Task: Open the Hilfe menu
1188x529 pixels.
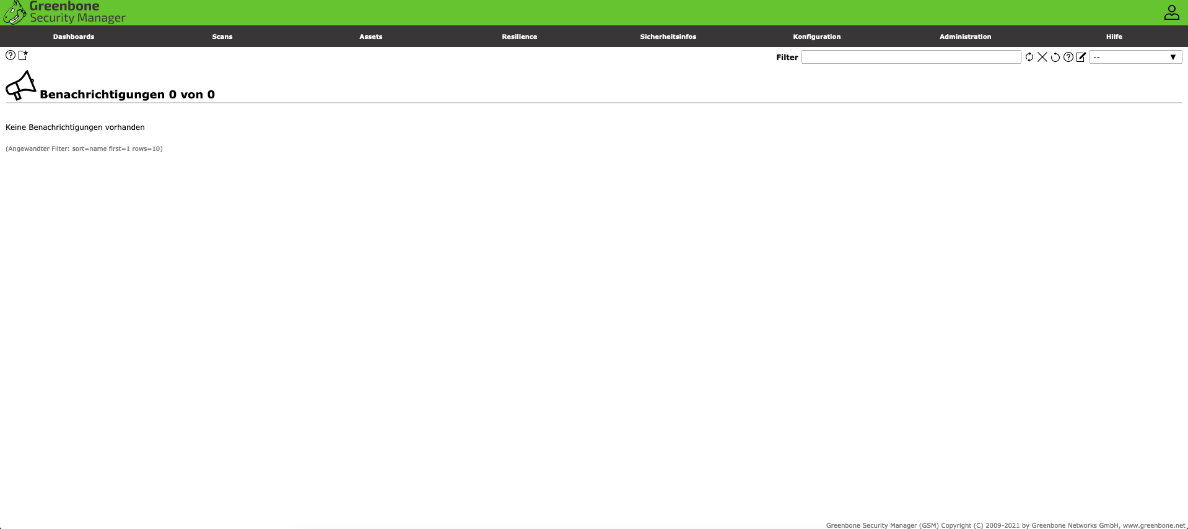Action: point(1114,37)
